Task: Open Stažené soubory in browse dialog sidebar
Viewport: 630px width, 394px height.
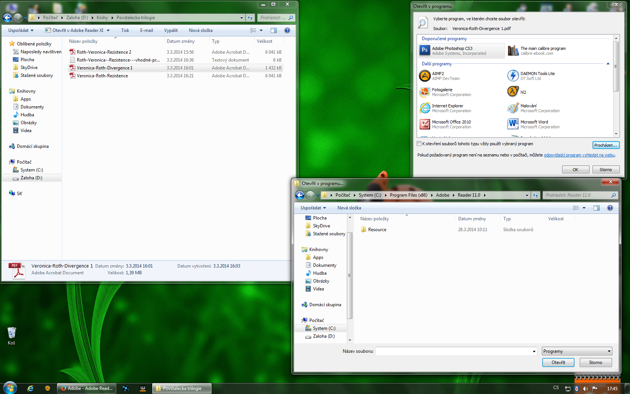Action: [x=325, y=234]
